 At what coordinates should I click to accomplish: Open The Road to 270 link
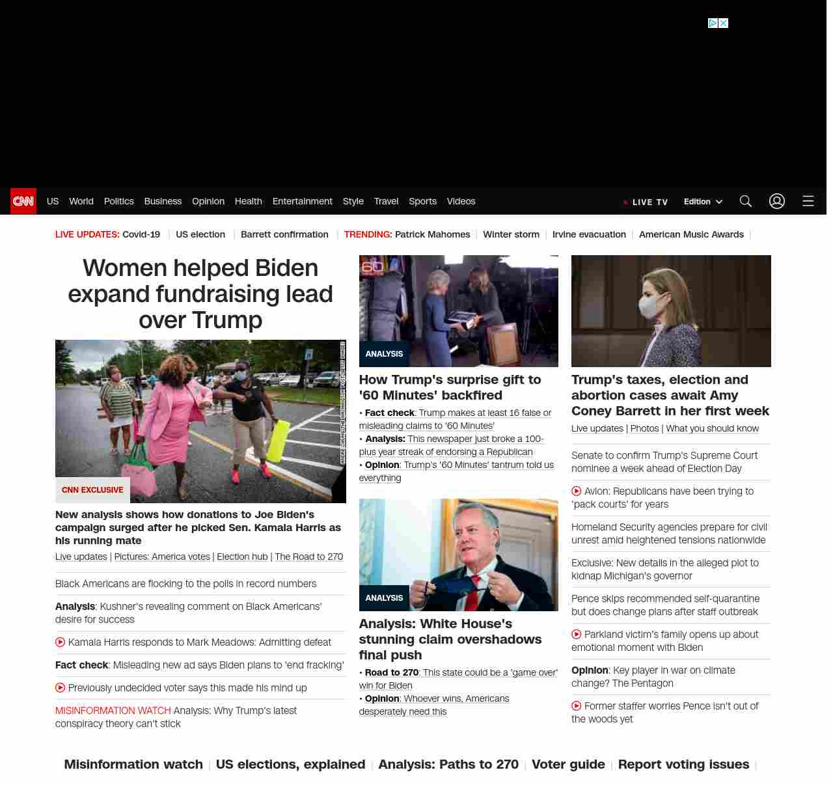(308, 557)
